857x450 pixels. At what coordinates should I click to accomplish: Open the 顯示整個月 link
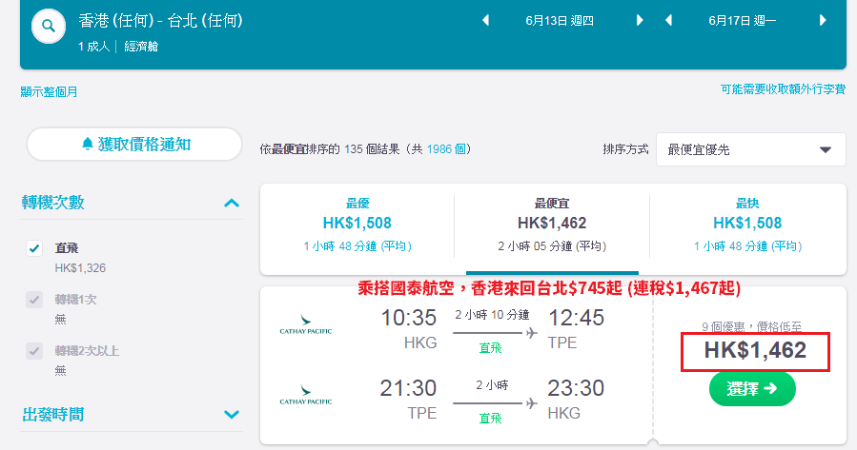coord(49,91)
